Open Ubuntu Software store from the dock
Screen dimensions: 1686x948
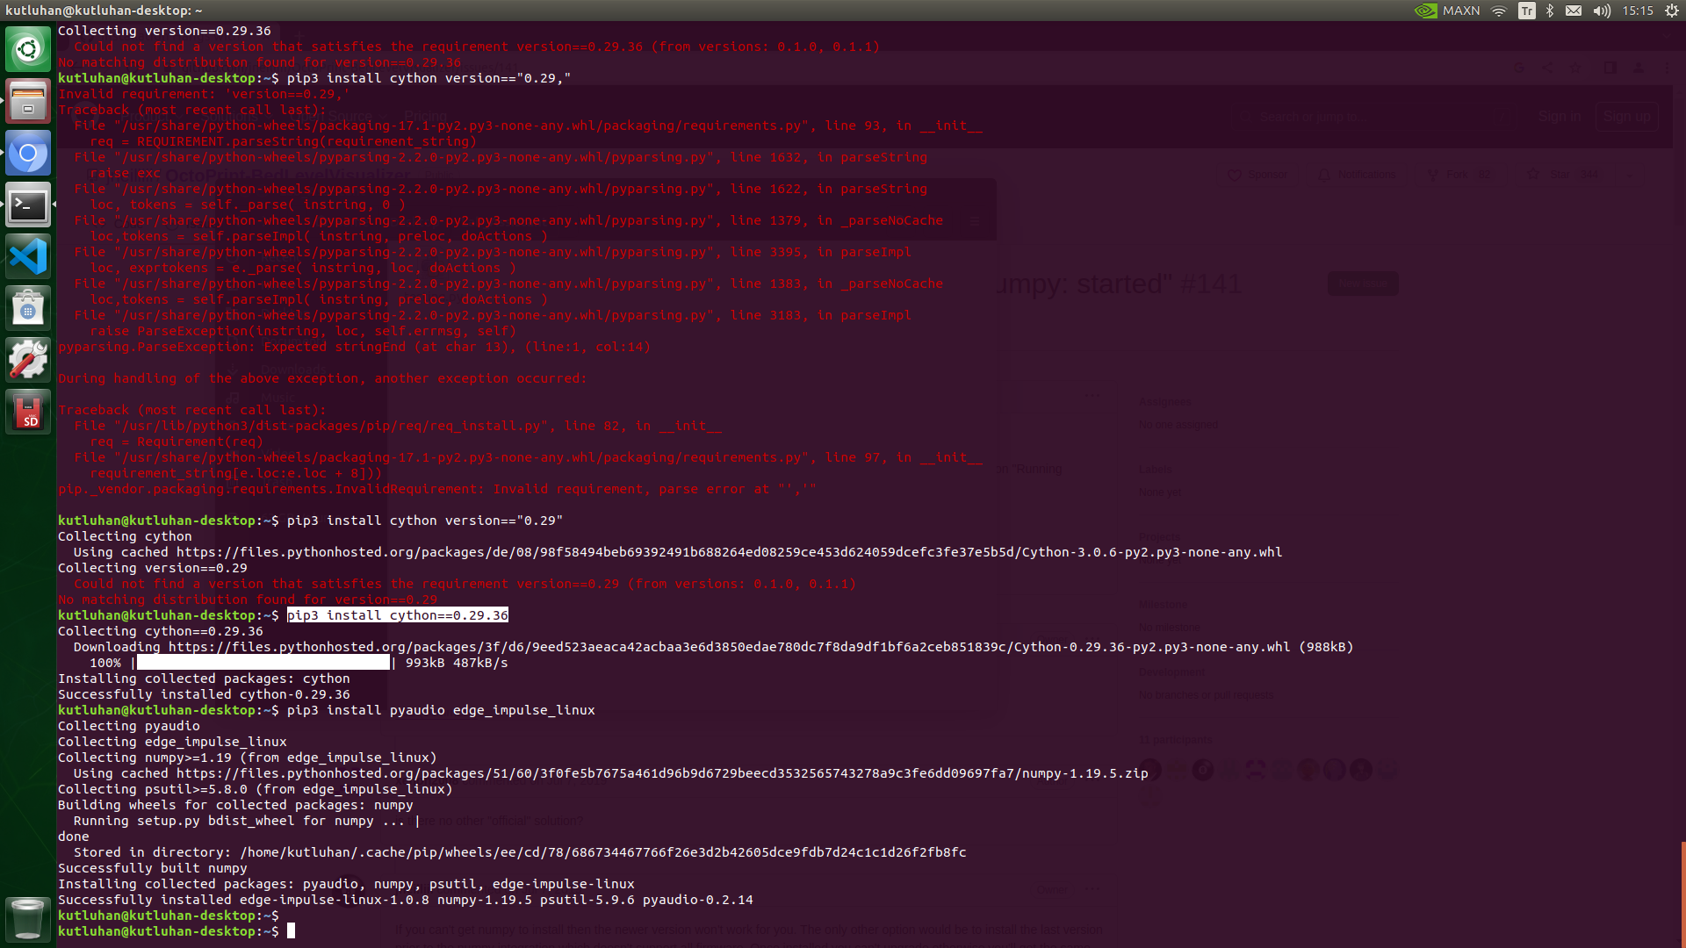tap(28, 309)
